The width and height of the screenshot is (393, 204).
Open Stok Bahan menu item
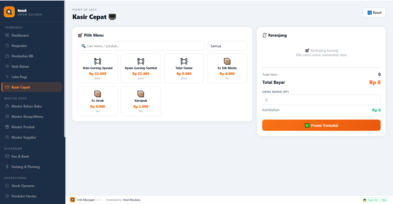tap(32, 66)
